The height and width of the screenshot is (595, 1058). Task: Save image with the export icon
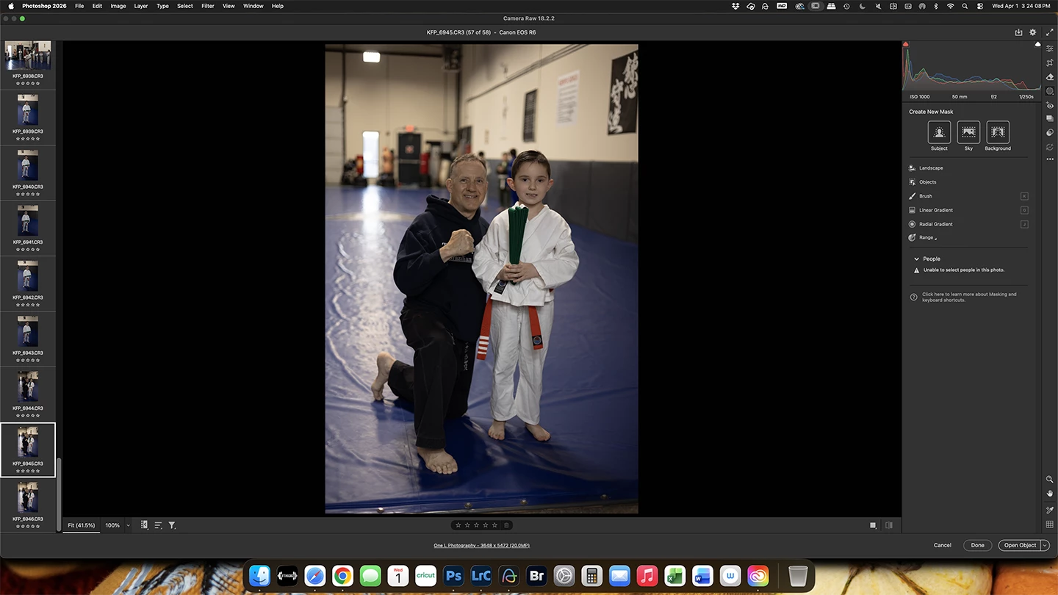(1018, 32)
